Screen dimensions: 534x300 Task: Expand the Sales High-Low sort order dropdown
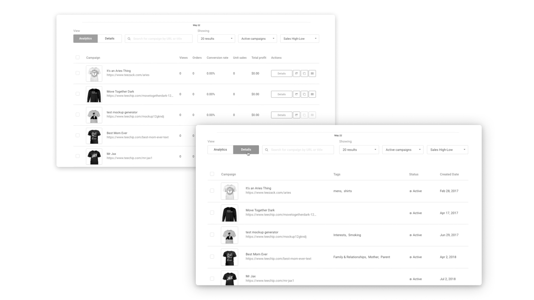(448, 149)
